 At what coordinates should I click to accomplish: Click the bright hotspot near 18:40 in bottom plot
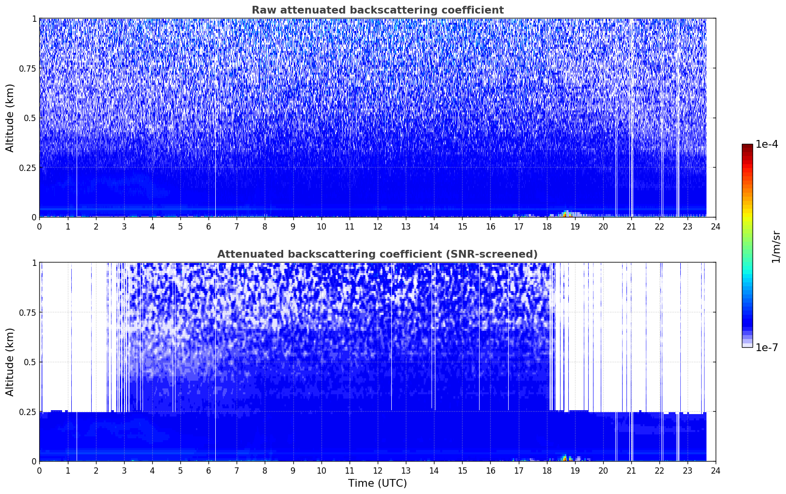point(566,458)
